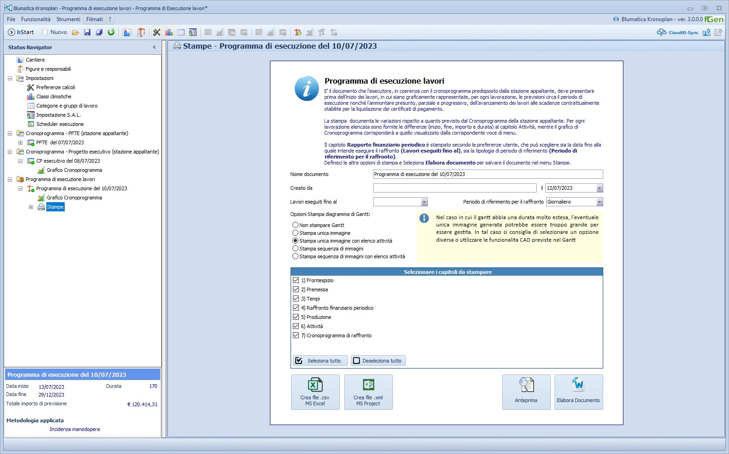Open the Periodo di riferimento Giornaliero dropdown
The height and width of the screenshot is (454, 729).
coord(599,202)
